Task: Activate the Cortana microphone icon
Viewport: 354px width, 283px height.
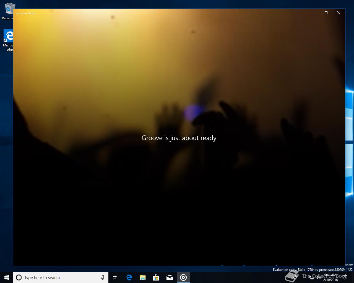Action: click(103, 277)
